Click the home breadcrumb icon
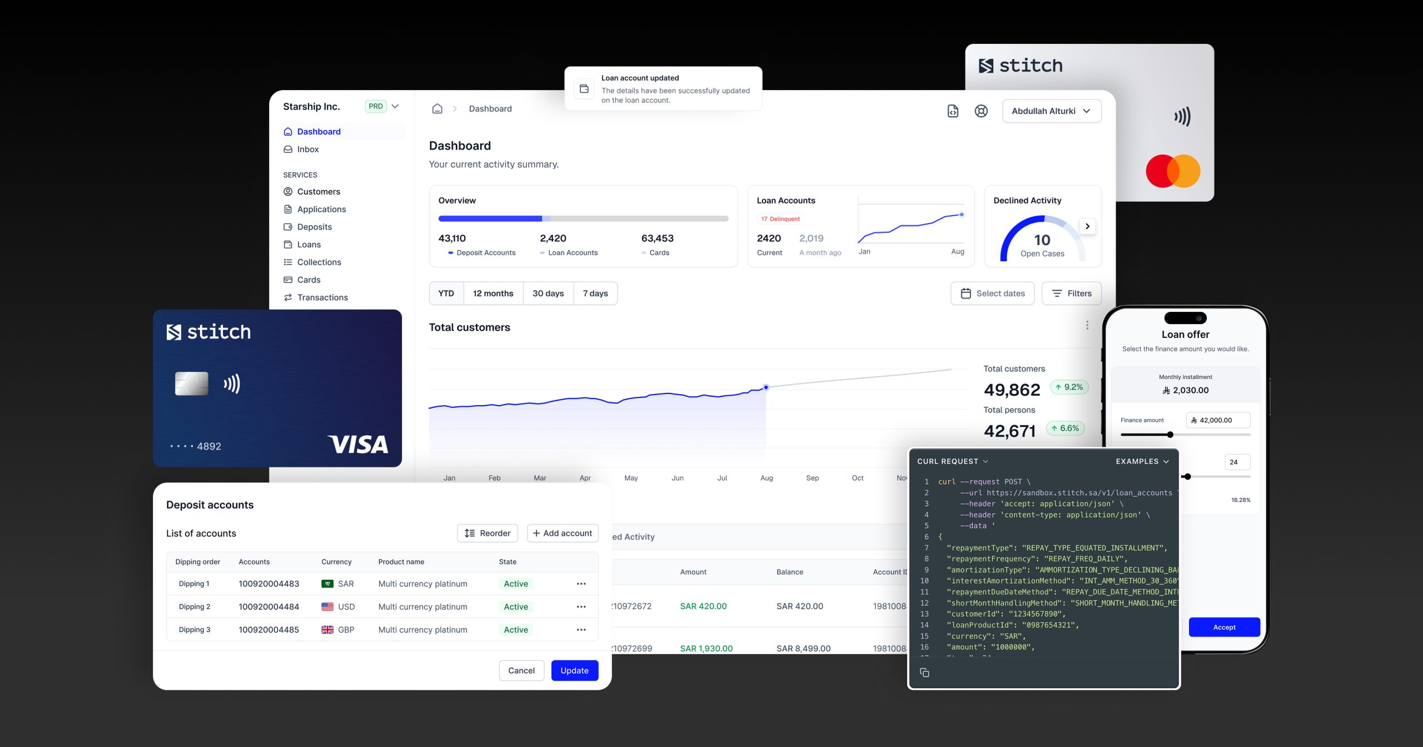The image size is (1423, 747). tap(437, 109)
